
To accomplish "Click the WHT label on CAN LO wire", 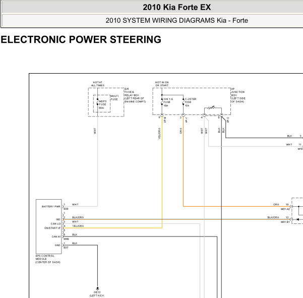I will [75, 222].
